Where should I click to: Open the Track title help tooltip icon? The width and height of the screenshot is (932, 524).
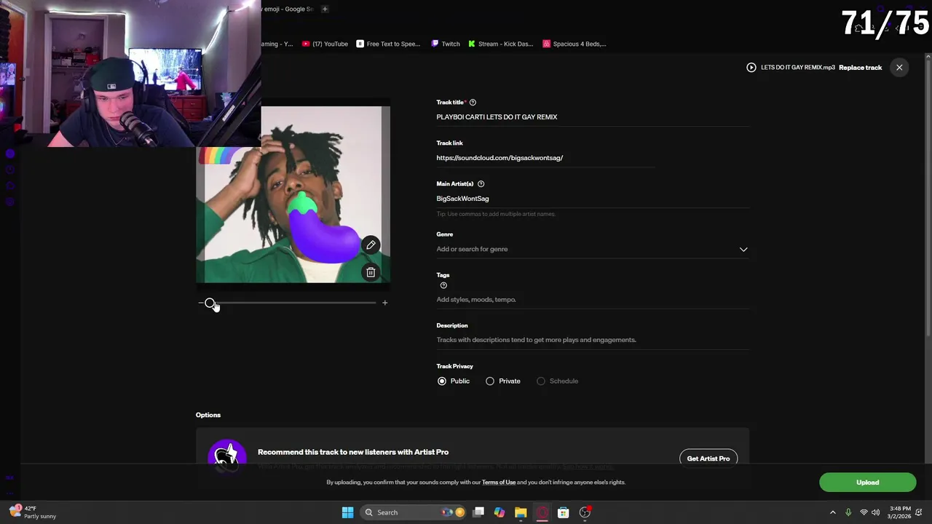[x=473, y=103]
